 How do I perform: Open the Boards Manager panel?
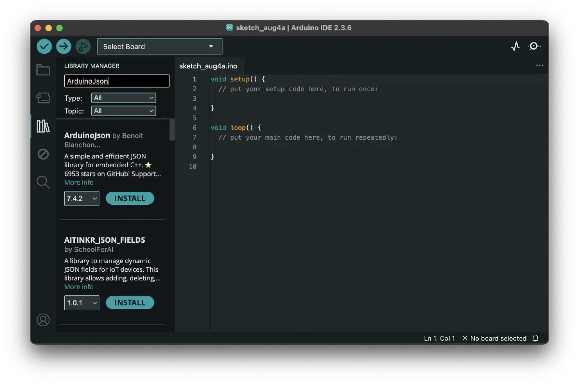(43, 98)
